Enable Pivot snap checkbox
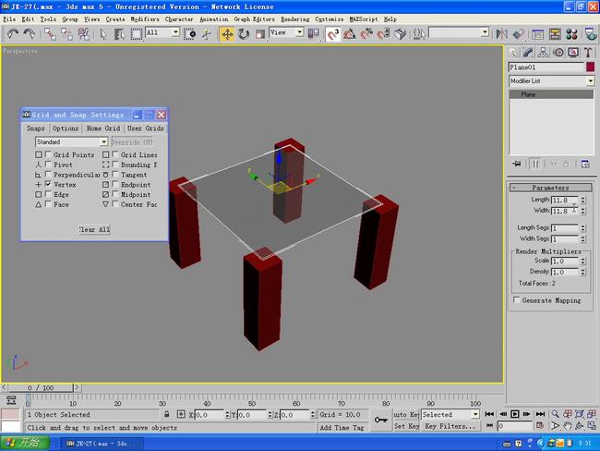This screenshot has width=600, height=451. coord(48,165)
